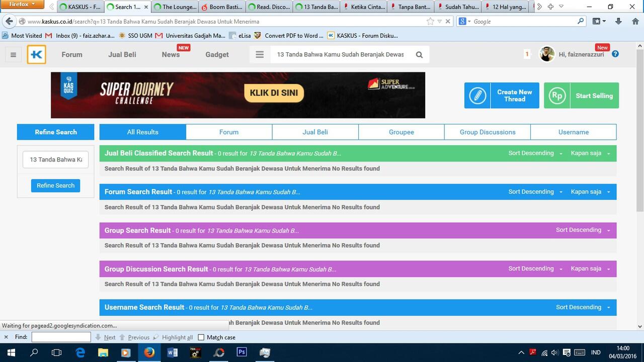Click the Refine Search button

55,186
